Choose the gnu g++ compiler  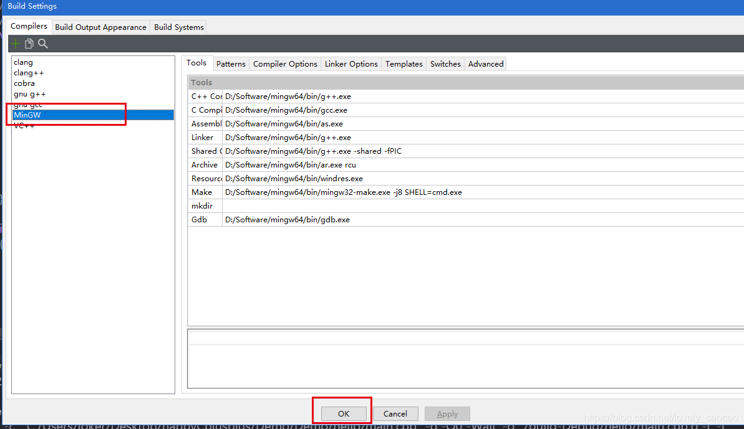click(x=31, y=94)
